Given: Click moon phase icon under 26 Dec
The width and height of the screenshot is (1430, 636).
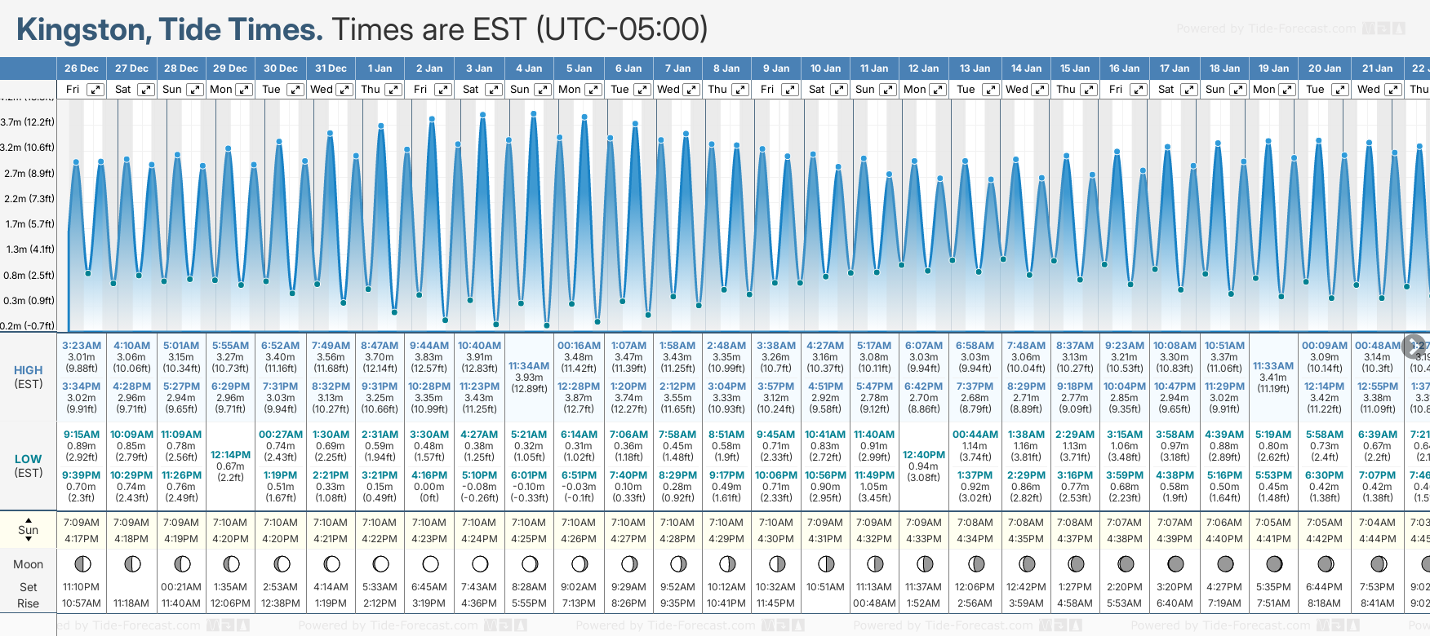Looking at the screenshot, I should (82, 563).
